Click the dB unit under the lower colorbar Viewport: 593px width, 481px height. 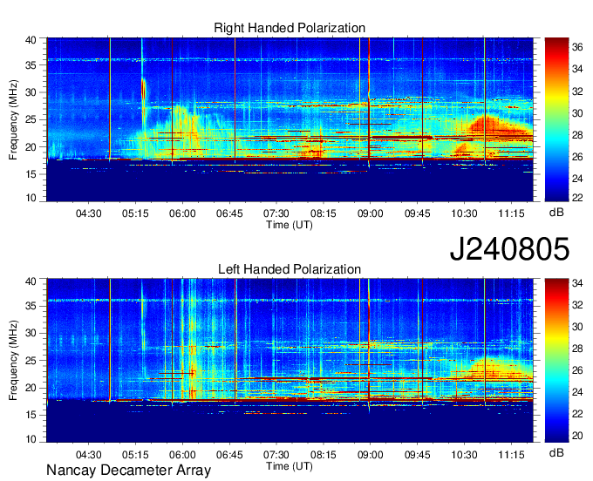pos(556,452)
